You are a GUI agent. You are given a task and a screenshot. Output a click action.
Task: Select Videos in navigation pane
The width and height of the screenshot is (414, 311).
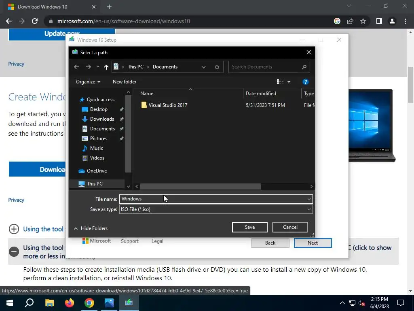pyautogui.click(x=97, y=158)
